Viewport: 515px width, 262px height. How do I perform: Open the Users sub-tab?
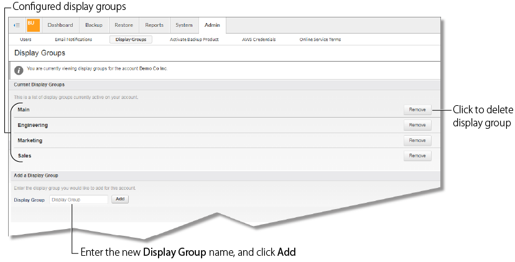(x=26, y=39)
